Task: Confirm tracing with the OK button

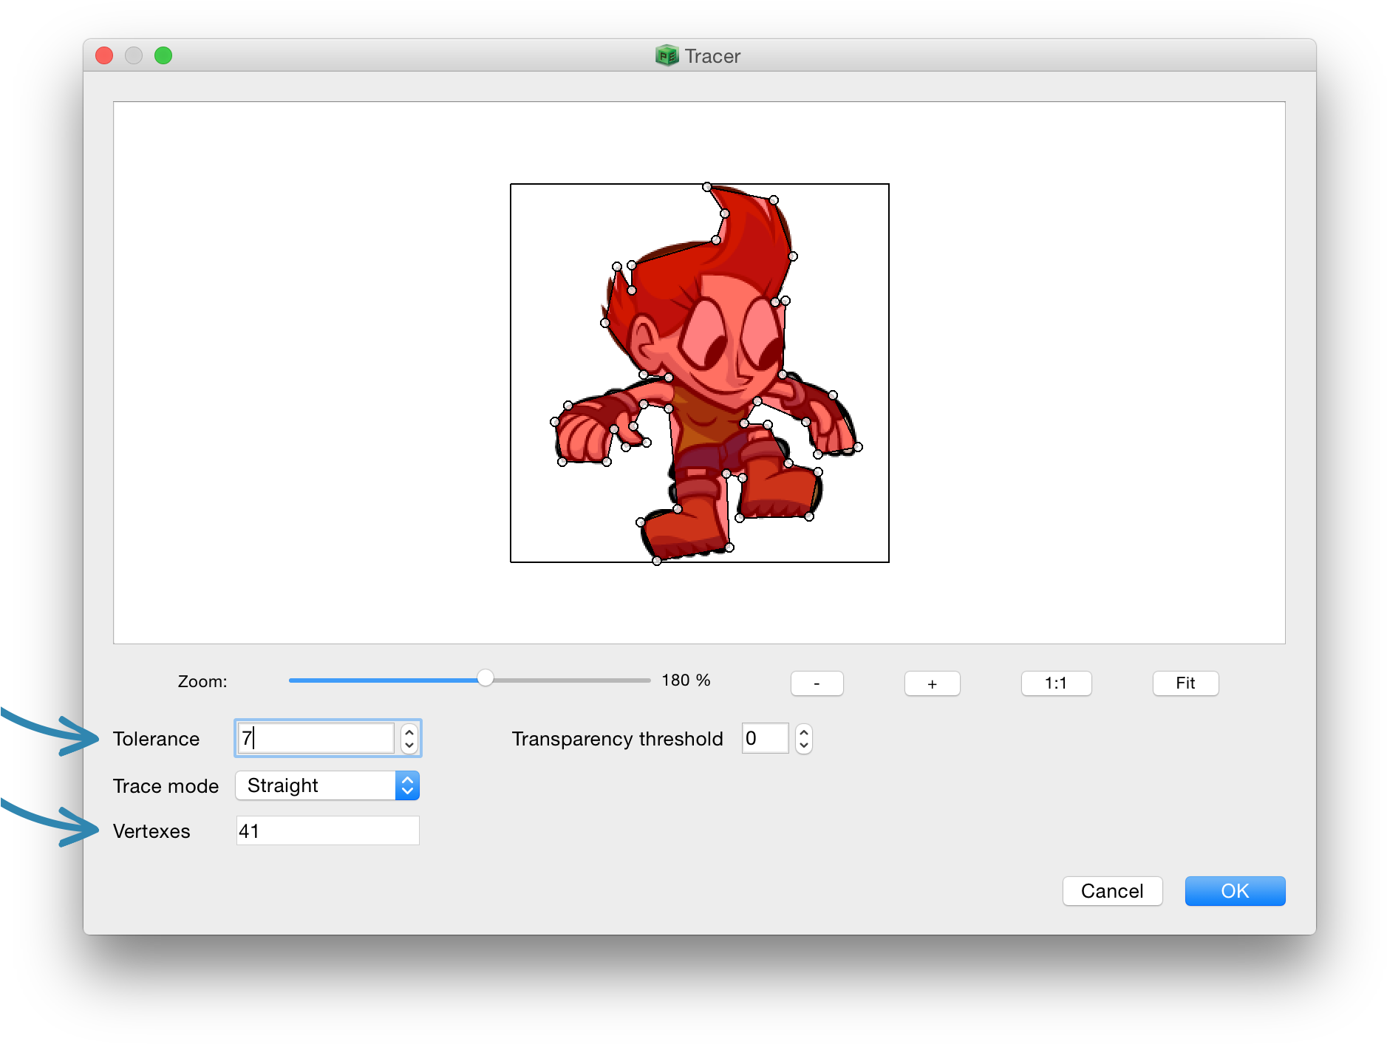Action: [x=1234, y=891]
